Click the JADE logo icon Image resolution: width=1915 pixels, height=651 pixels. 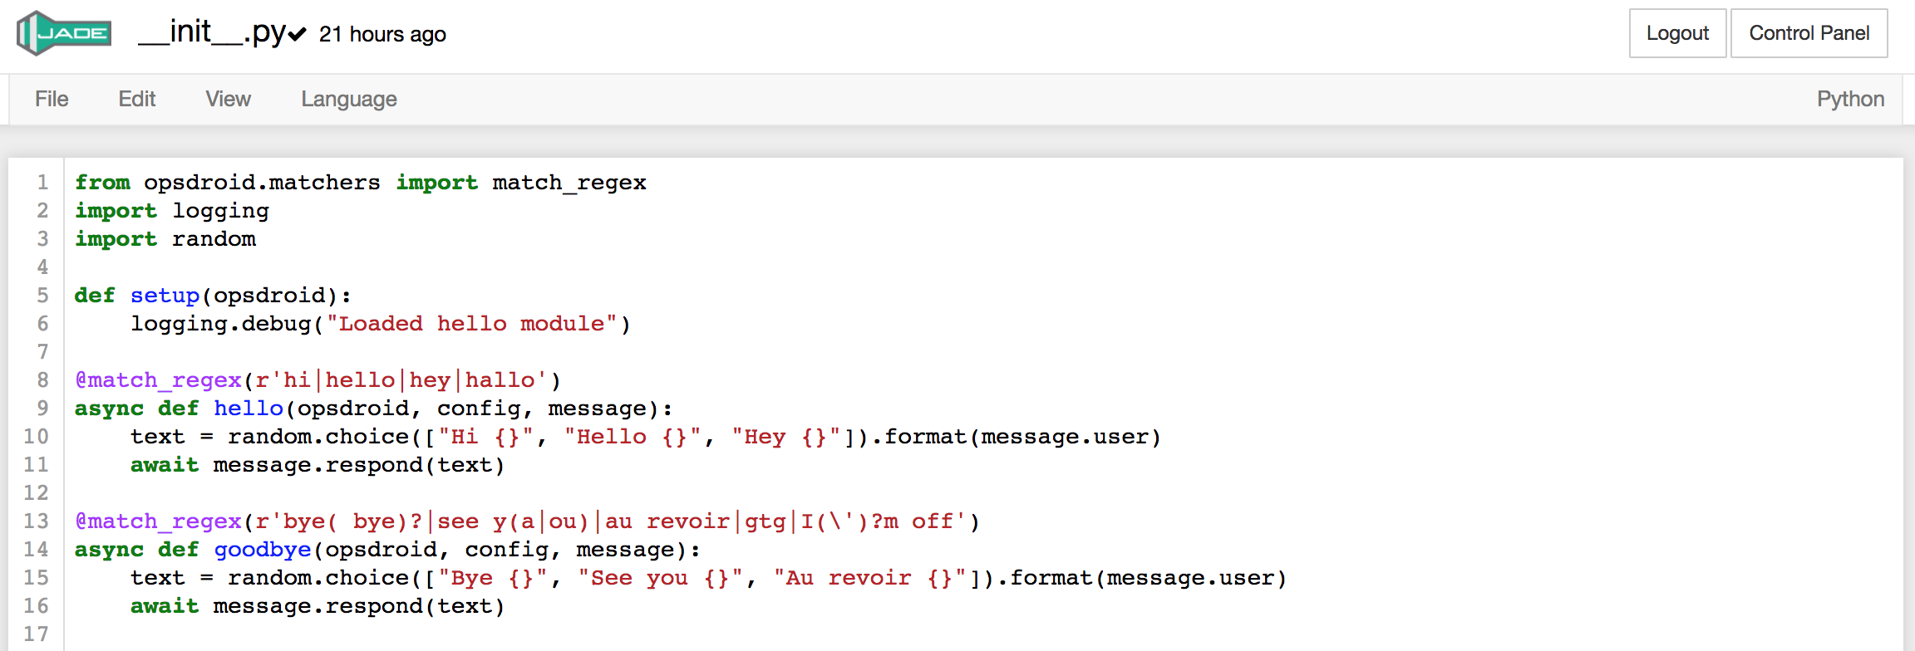(63, 34)
